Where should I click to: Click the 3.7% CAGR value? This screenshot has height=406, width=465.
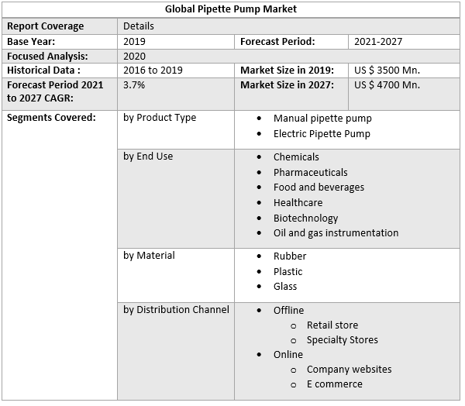pyautogui.click(x=134, y=85)
